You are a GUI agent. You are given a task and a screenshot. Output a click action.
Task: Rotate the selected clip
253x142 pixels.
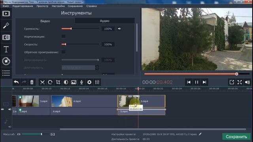click(x=50, y=82)
